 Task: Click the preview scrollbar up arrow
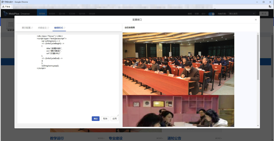pos(258,33)
